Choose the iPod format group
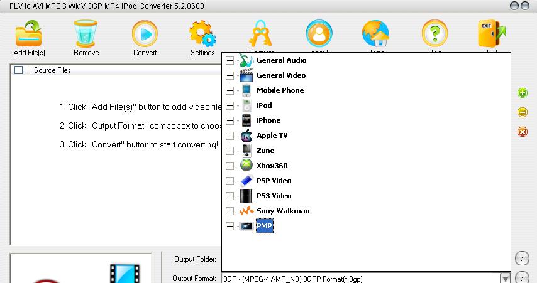 click(264, 105)
